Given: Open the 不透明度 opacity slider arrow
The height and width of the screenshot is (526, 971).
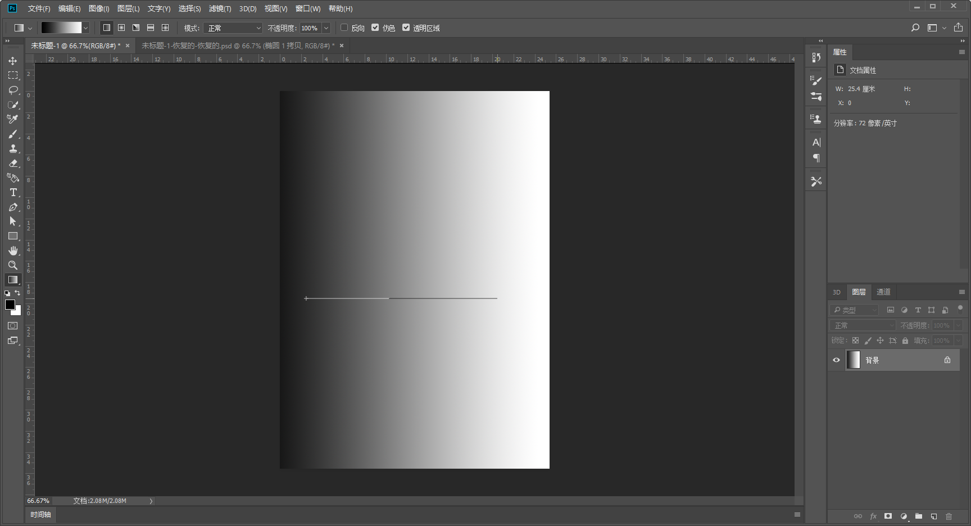Looking at the screenshot, I should click(x=326, y=28).
